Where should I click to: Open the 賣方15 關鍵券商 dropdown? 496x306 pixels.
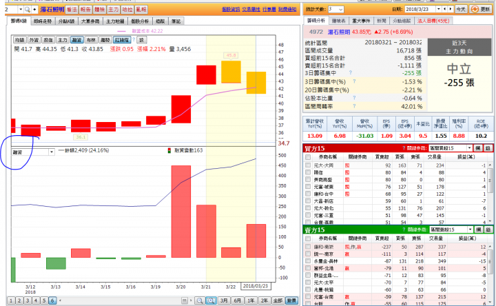pos(451,229)
